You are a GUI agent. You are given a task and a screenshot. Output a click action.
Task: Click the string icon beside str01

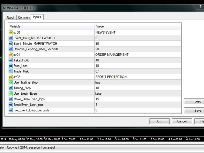click(x=11, y=55)
